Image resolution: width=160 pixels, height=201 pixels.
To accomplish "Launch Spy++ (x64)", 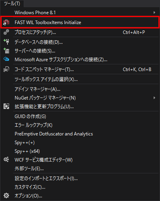I will tap(80, 151).
